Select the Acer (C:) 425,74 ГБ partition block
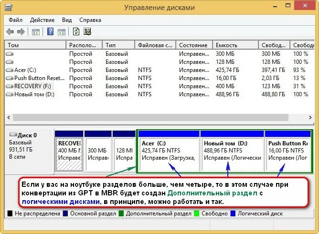Screen dimensions: 319x234 169,151
